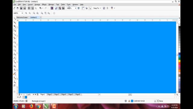Open the Edit menu
Viewport: 193px width, 109px height.
click(19, 5)
